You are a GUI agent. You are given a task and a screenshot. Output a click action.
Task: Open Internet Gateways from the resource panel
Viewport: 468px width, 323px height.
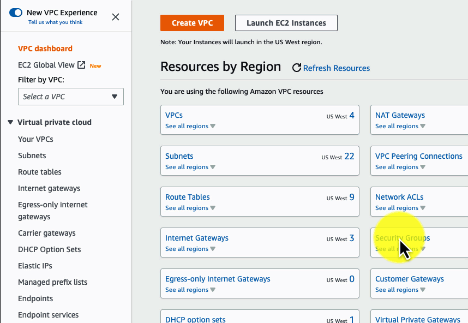tap(196, 238)
